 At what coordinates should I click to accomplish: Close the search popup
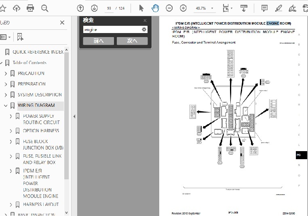(x=145, y=21)
